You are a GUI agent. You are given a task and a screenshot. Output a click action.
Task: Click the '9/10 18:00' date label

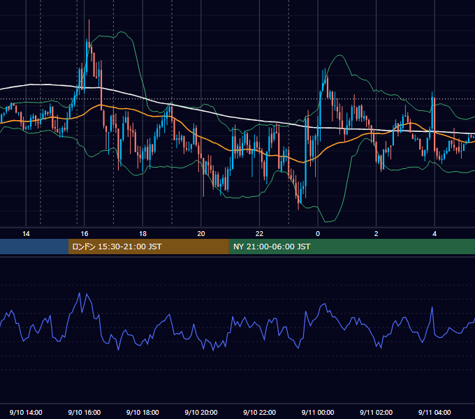pyautogui.click(x=142, y=412)
